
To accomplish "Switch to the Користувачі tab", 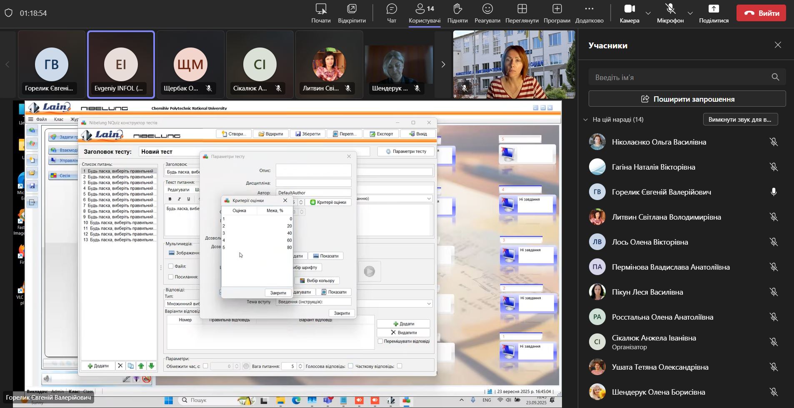I will coord(424,13).
